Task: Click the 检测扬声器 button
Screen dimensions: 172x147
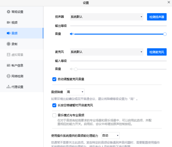Action: 157,17
